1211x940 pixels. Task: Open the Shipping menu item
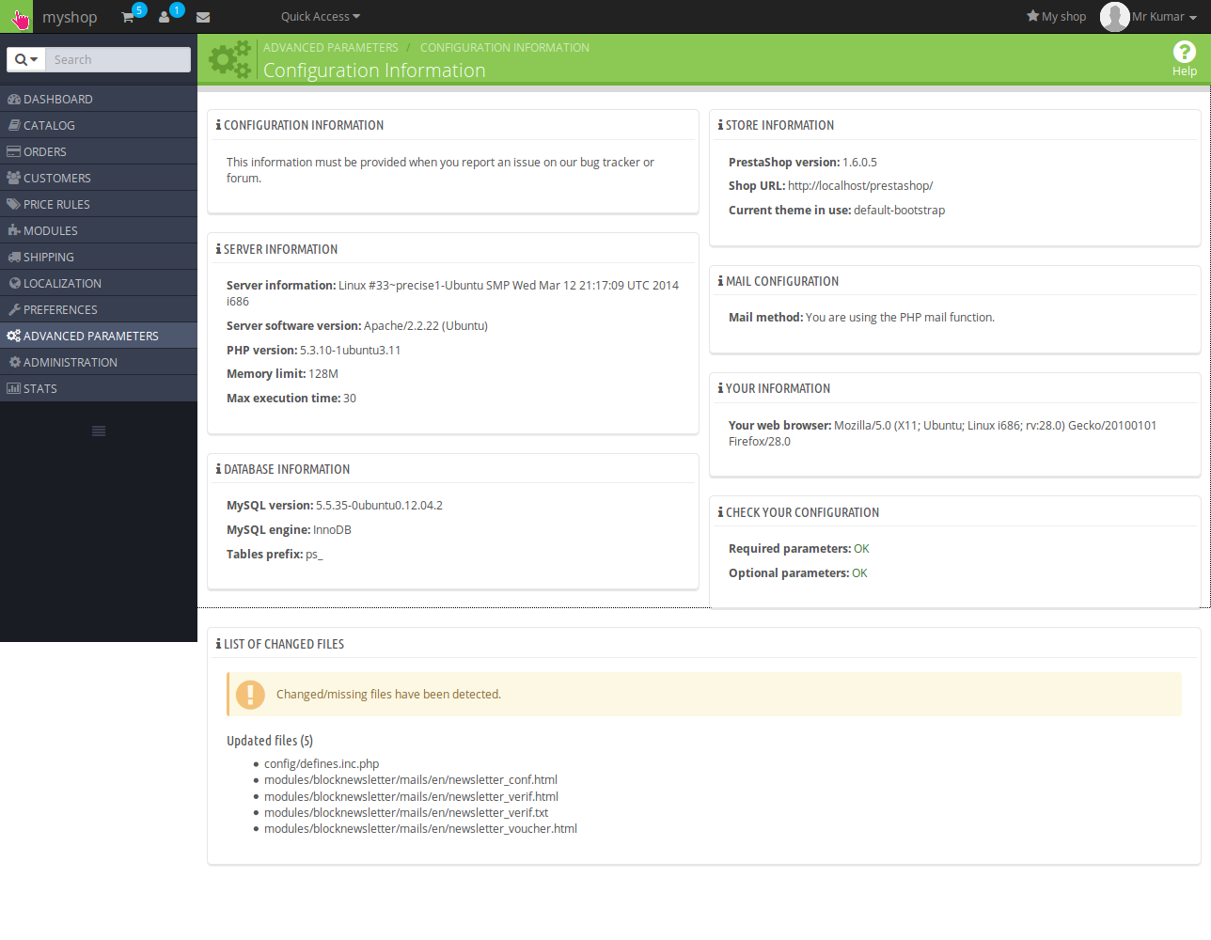pyautogui.click(x=99, y=257)
